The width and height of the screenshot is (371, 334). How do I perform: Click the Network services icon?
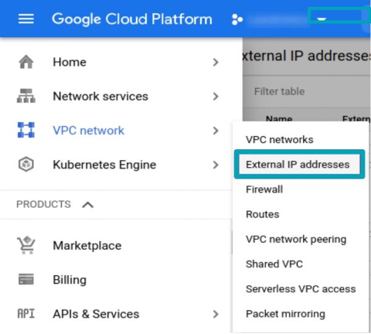point(26,96)
